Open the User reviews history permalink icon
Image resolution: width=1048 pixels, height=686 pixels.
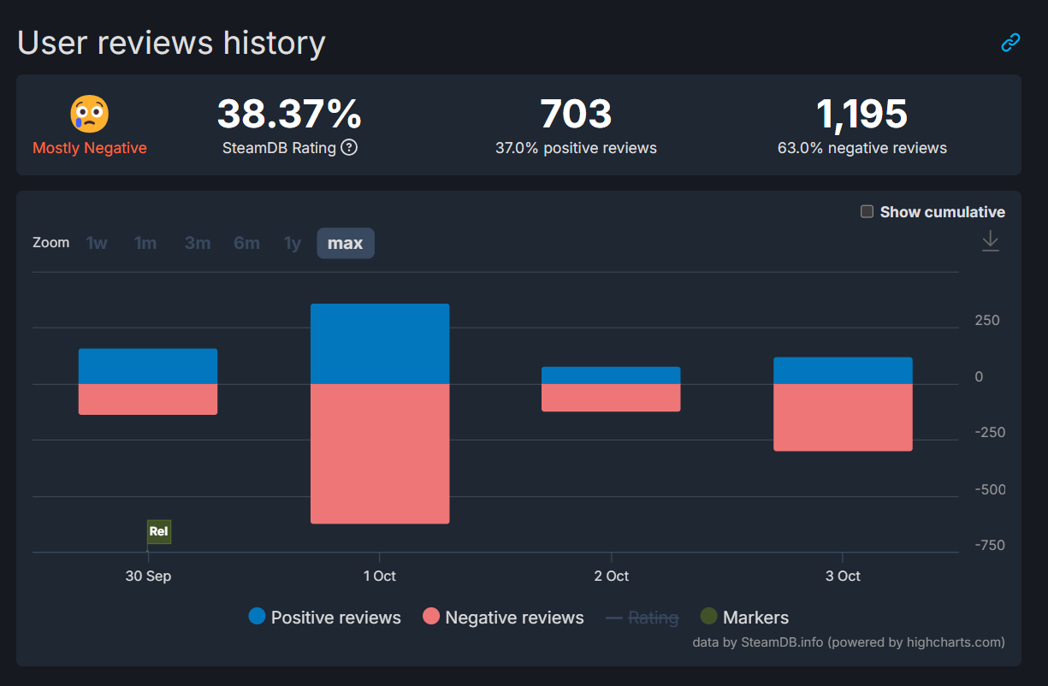click(1010, 42)
